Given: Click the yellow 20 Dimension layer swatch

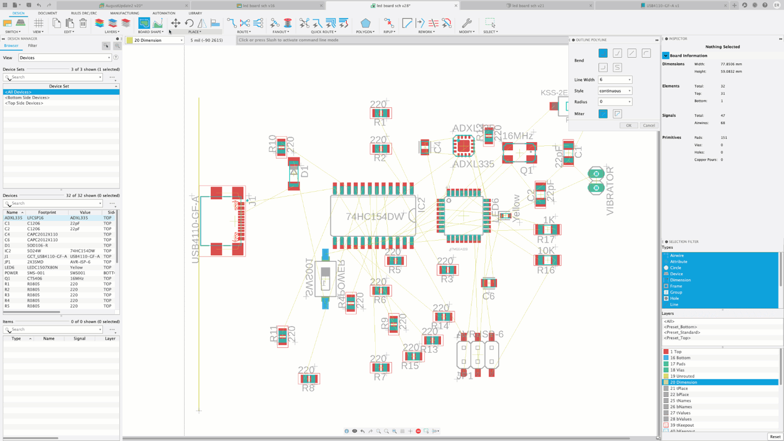Looking at the screenshot, I should click(130, 40).
